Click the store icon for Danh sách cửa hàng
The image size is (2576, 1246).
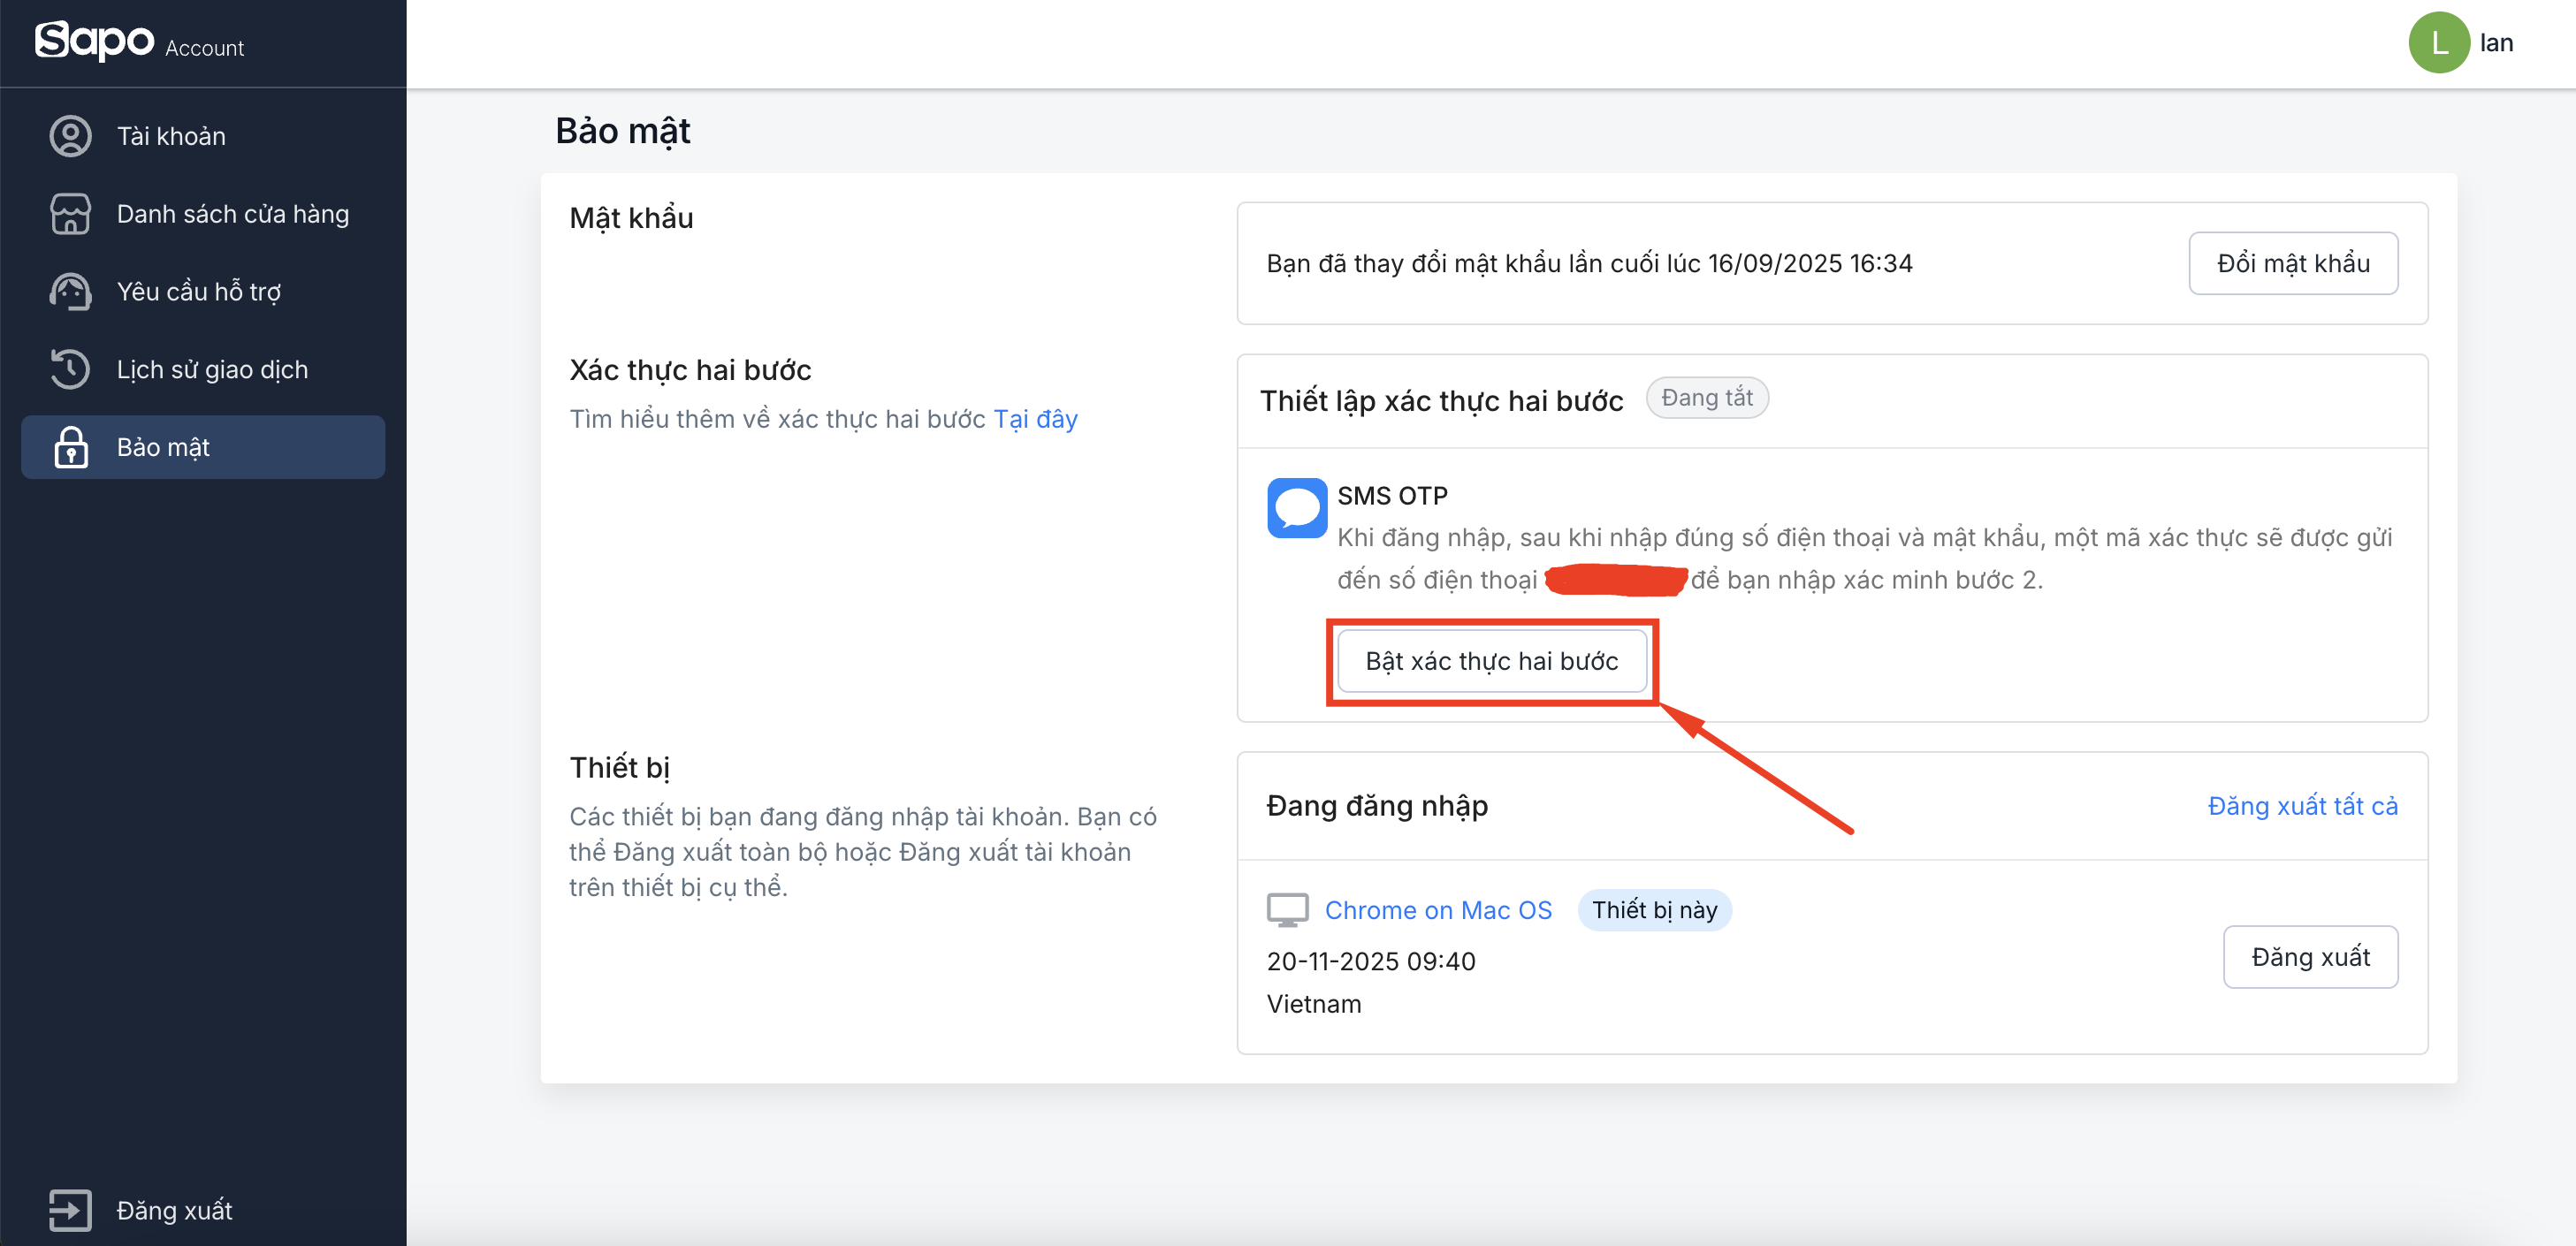(x=70, y=214)
